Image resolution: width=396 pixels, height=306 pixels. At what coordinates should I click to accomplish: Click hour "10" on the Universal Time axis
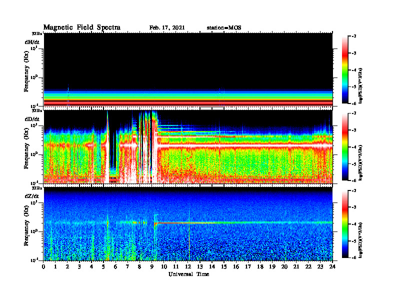click(x=164, y=266)
